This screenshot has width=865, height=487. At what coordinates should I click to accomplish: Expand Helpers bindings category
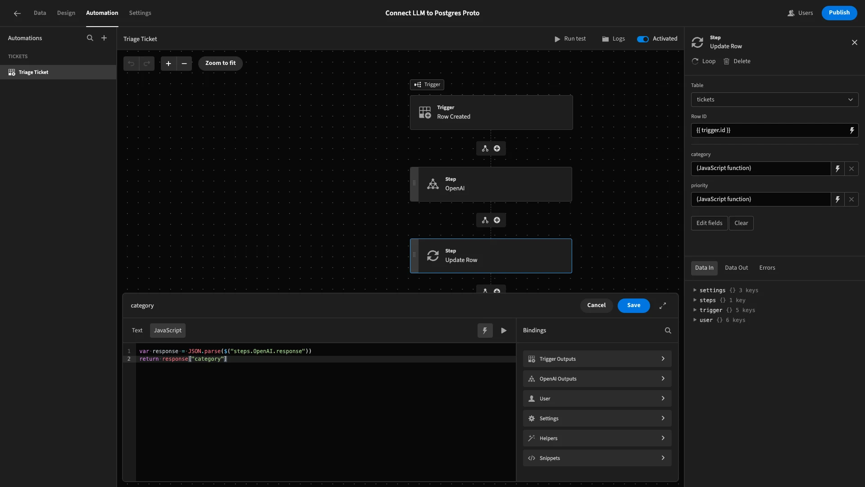point(597,438)
